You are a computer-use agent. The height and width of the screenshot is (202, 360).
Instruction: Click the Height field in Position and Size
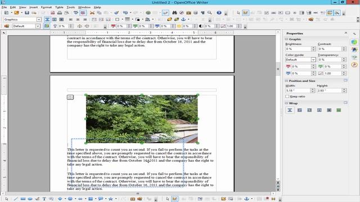[x=330, y=90]
